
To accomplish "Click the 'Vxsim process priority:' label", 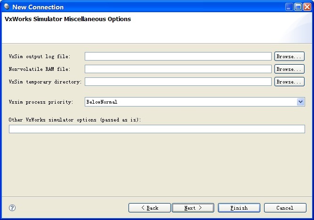I will tap(41, 102).
